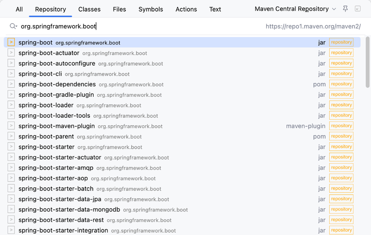The height and width of the screenshot is (235, 371).
Task: Expand spring-boot-dependencies entry
Action: (x=11, y=84)
